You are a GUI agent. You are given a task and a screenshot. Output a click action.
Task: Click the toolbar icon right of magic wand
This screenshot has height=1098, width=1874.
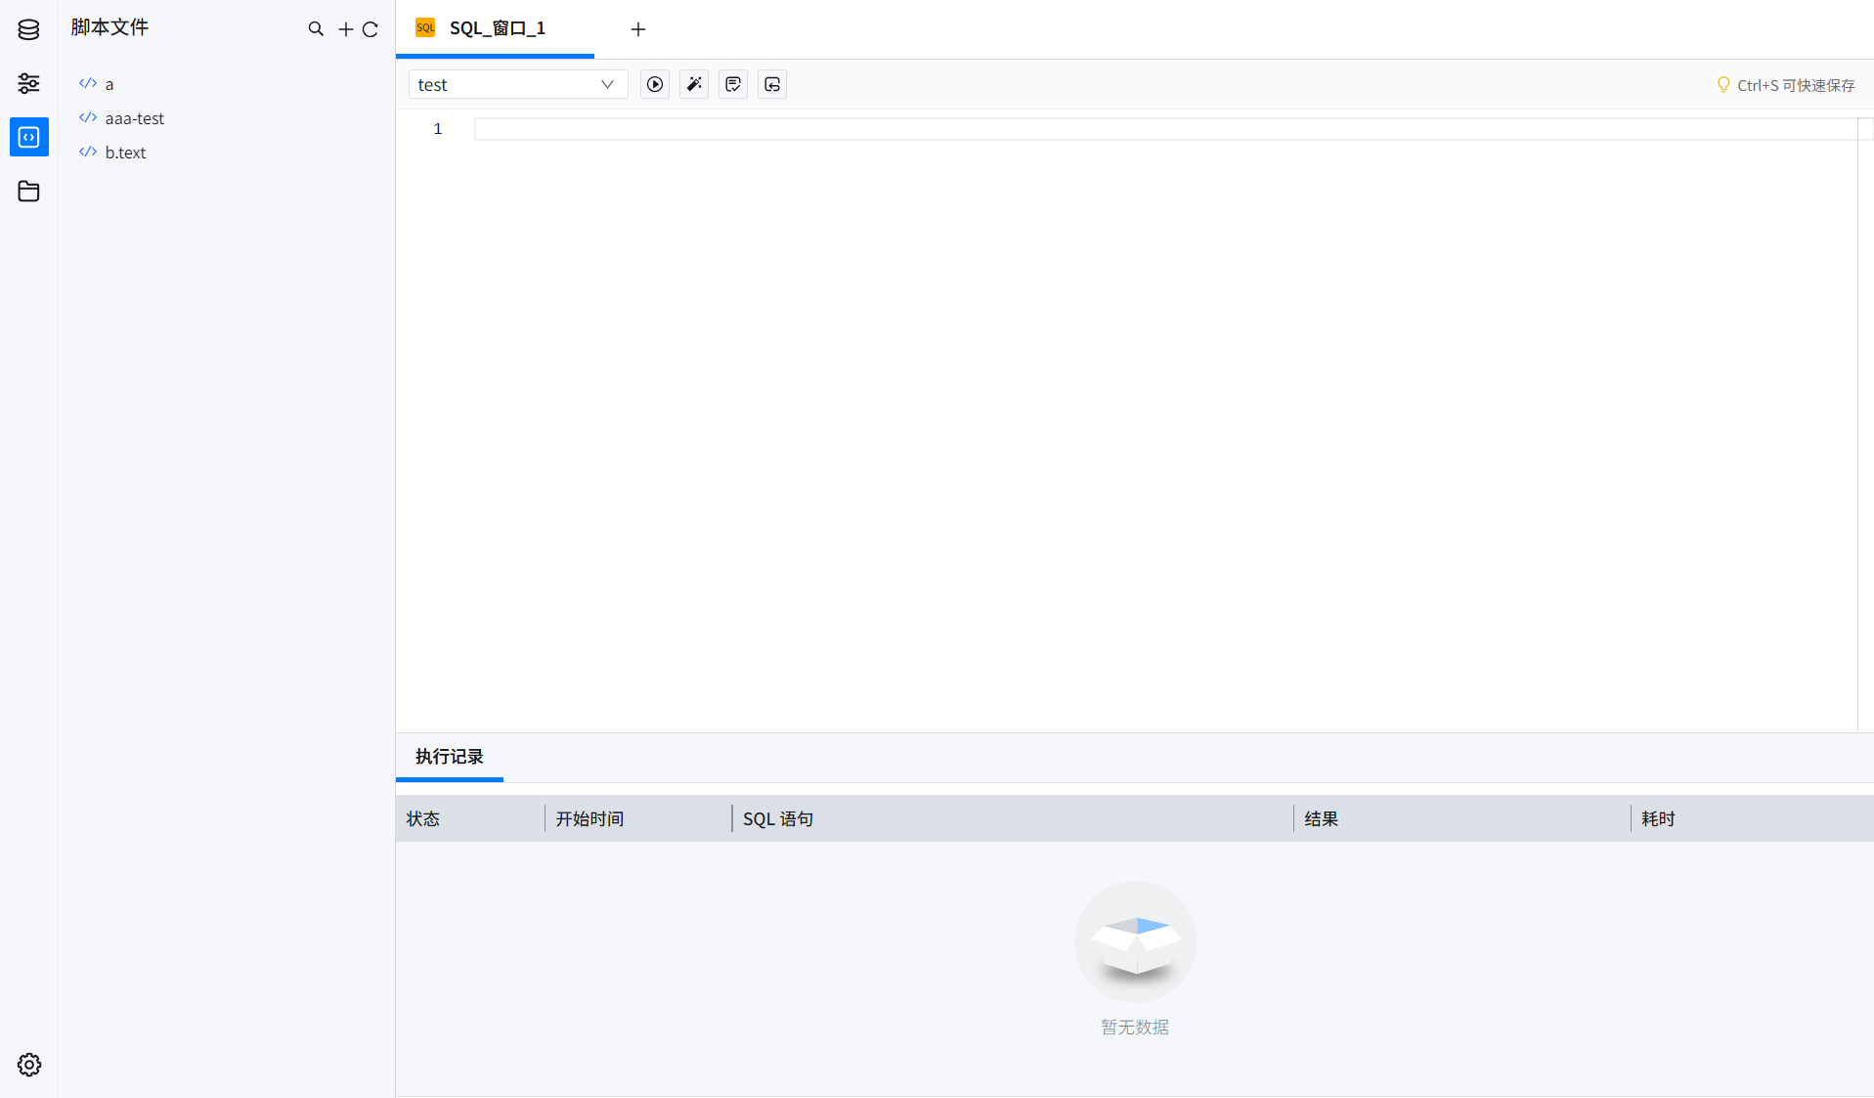click(x=733, y=85)
